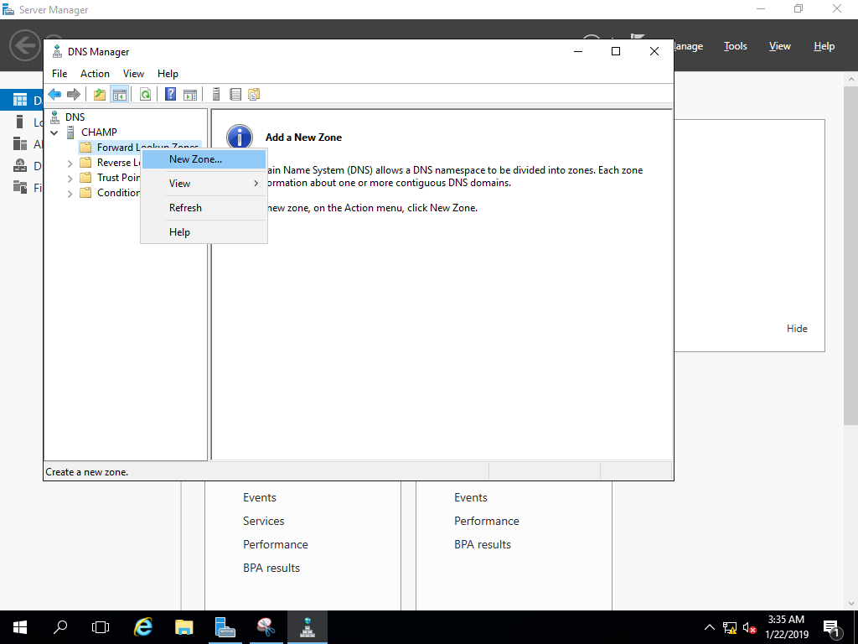Open View menu in Server Manager
This screenshot has width=858, height=644.
coord(779,46)
